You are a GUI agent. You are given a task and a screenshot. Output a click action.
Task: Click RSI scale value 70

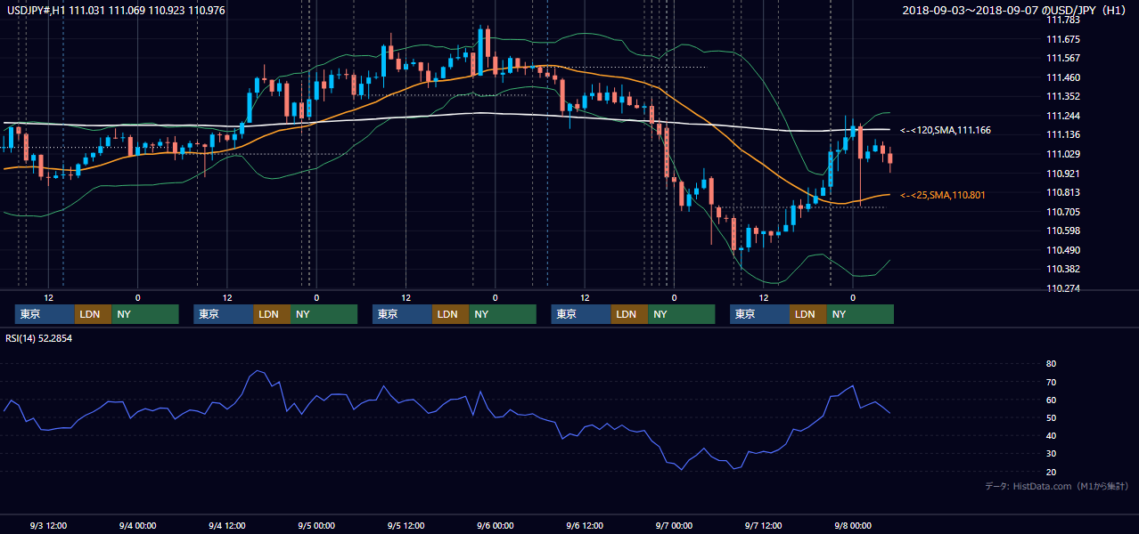(x=1051, y=382)
